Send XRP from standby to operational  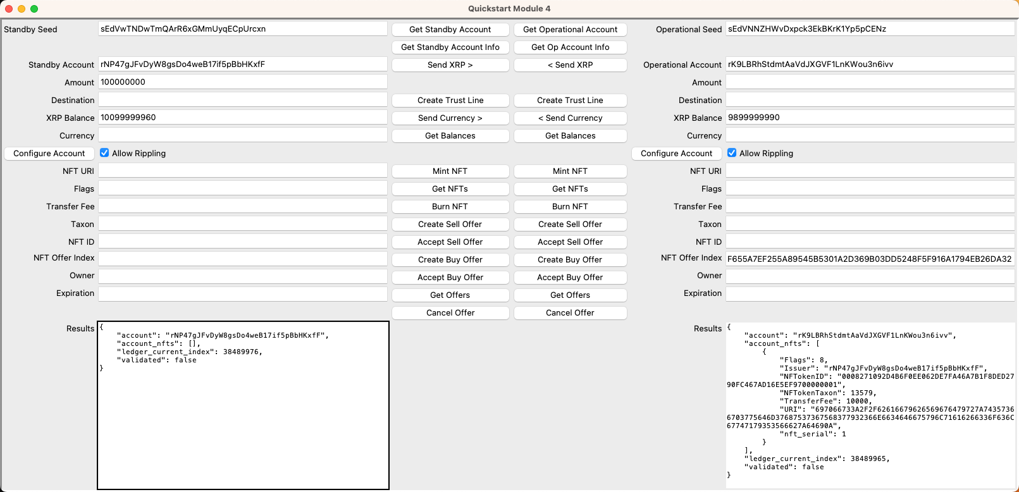tap(450, 65)
